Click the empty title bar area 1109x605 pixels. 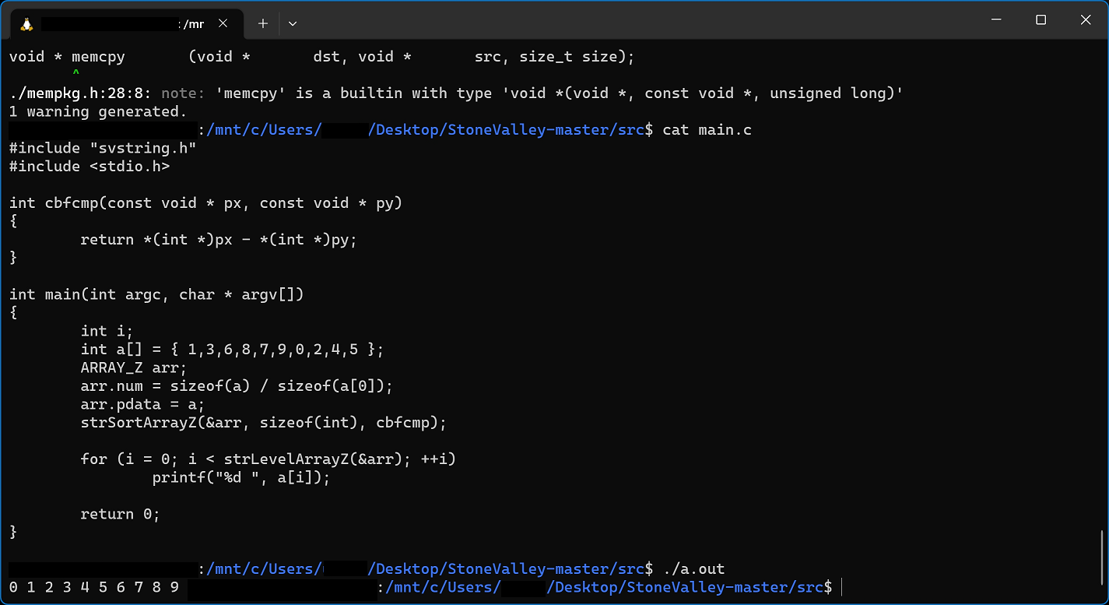pyautogui.click(x=623, y=20)
